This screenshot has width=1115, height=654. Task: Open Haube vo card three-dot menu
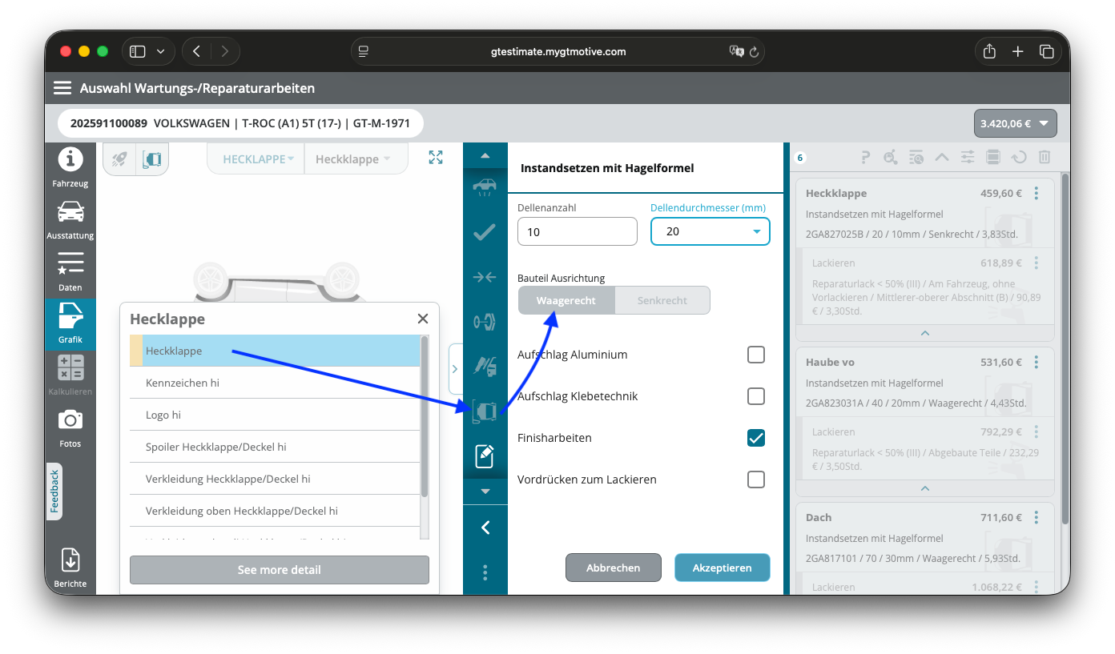click(1037, 362)
